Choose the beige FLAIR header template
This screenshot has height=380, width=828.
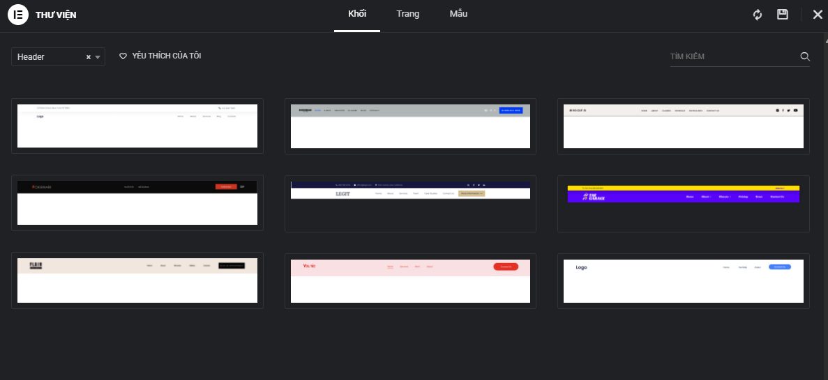[137, 280]
